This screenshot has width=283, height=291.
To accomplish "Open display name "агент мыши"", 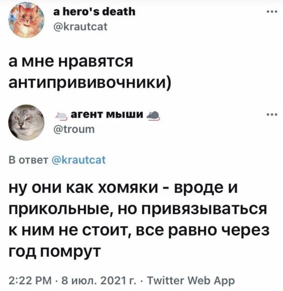I will 107,115.
